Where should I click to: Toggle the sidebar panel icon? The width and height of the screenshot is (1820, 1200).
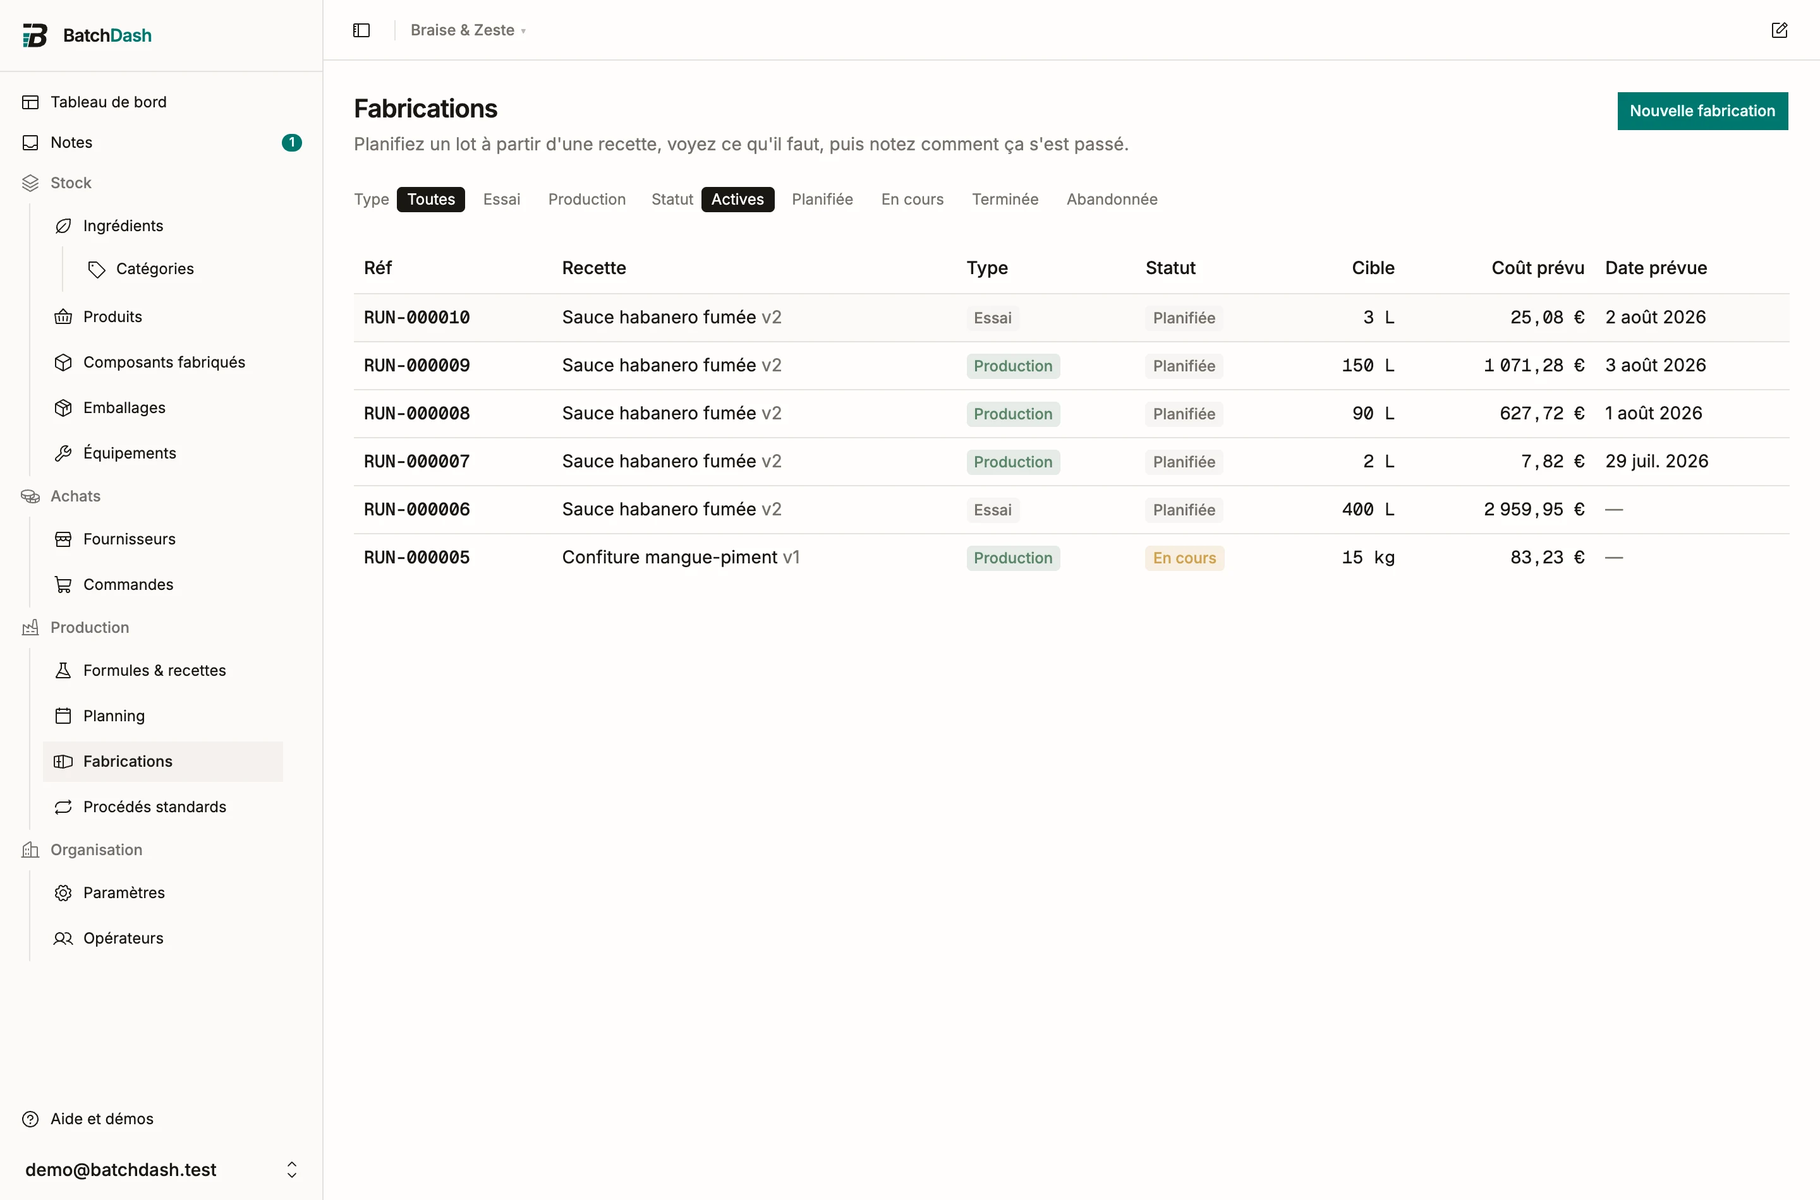361,30
